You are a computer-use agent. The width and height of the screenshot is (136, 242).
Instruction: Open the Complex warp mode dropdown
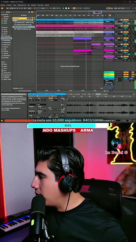(x=53, y=100)
